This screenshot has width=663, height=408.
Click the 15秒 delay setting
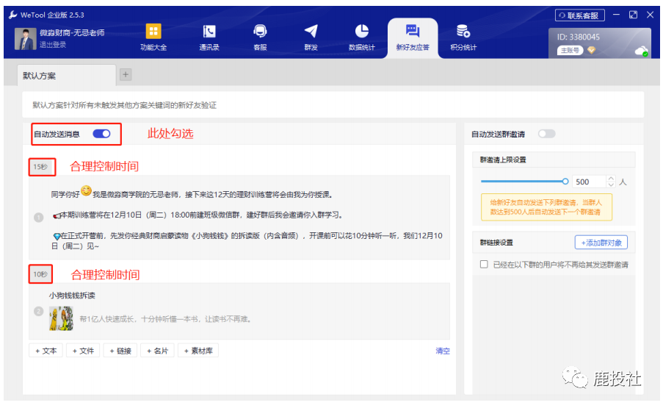40,167
